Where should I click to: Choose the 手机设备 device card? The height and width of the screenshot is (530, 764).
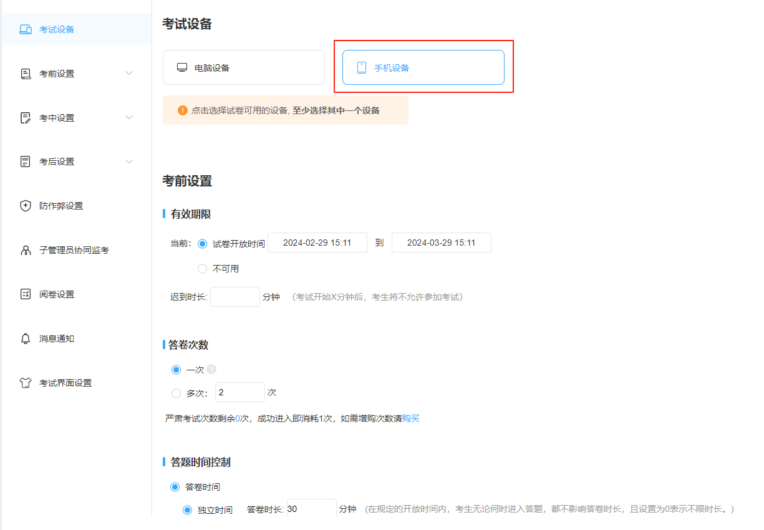point(423,67)
